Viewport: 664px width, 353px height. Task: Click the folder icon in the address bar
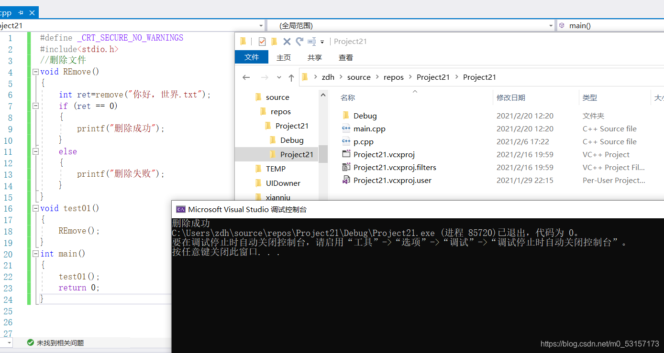pyautogui.click(x=305, y=77)
